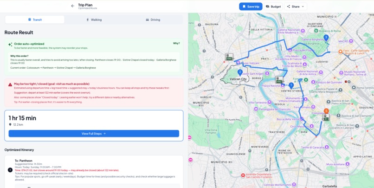Image resolution: width=374 pixels, height=188 pixels.
Task: Click the step 1 circle in Optimized Itinerary
Action: [10, 170]
